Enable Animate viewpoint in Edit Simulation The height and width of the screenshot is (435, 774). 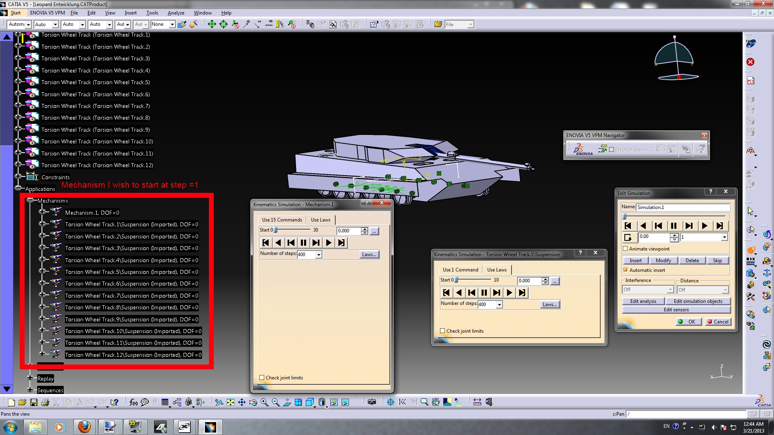(626, 249)
